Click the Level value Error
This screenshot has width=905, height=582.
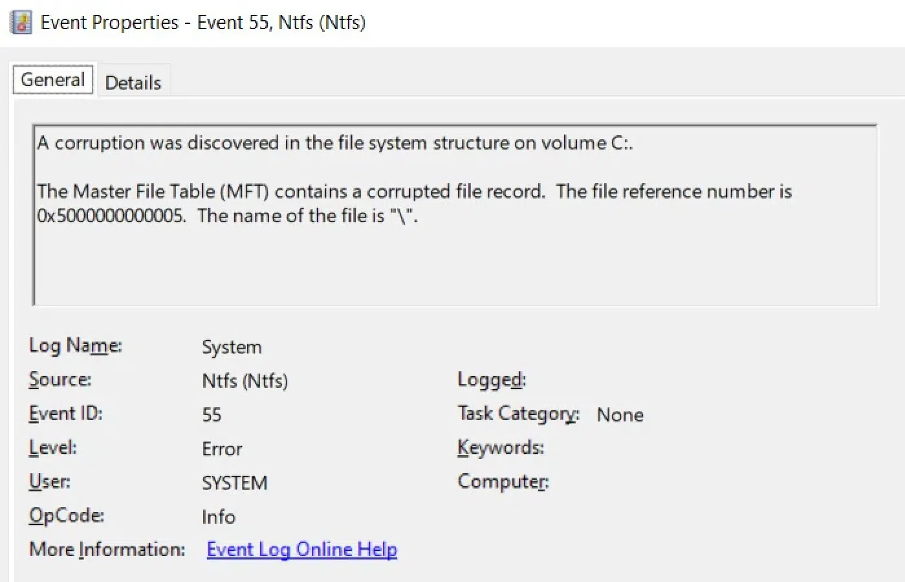click(221, 449)
